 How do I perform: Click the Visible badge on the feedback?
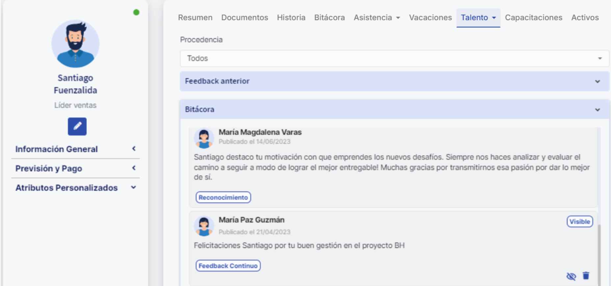579,222
